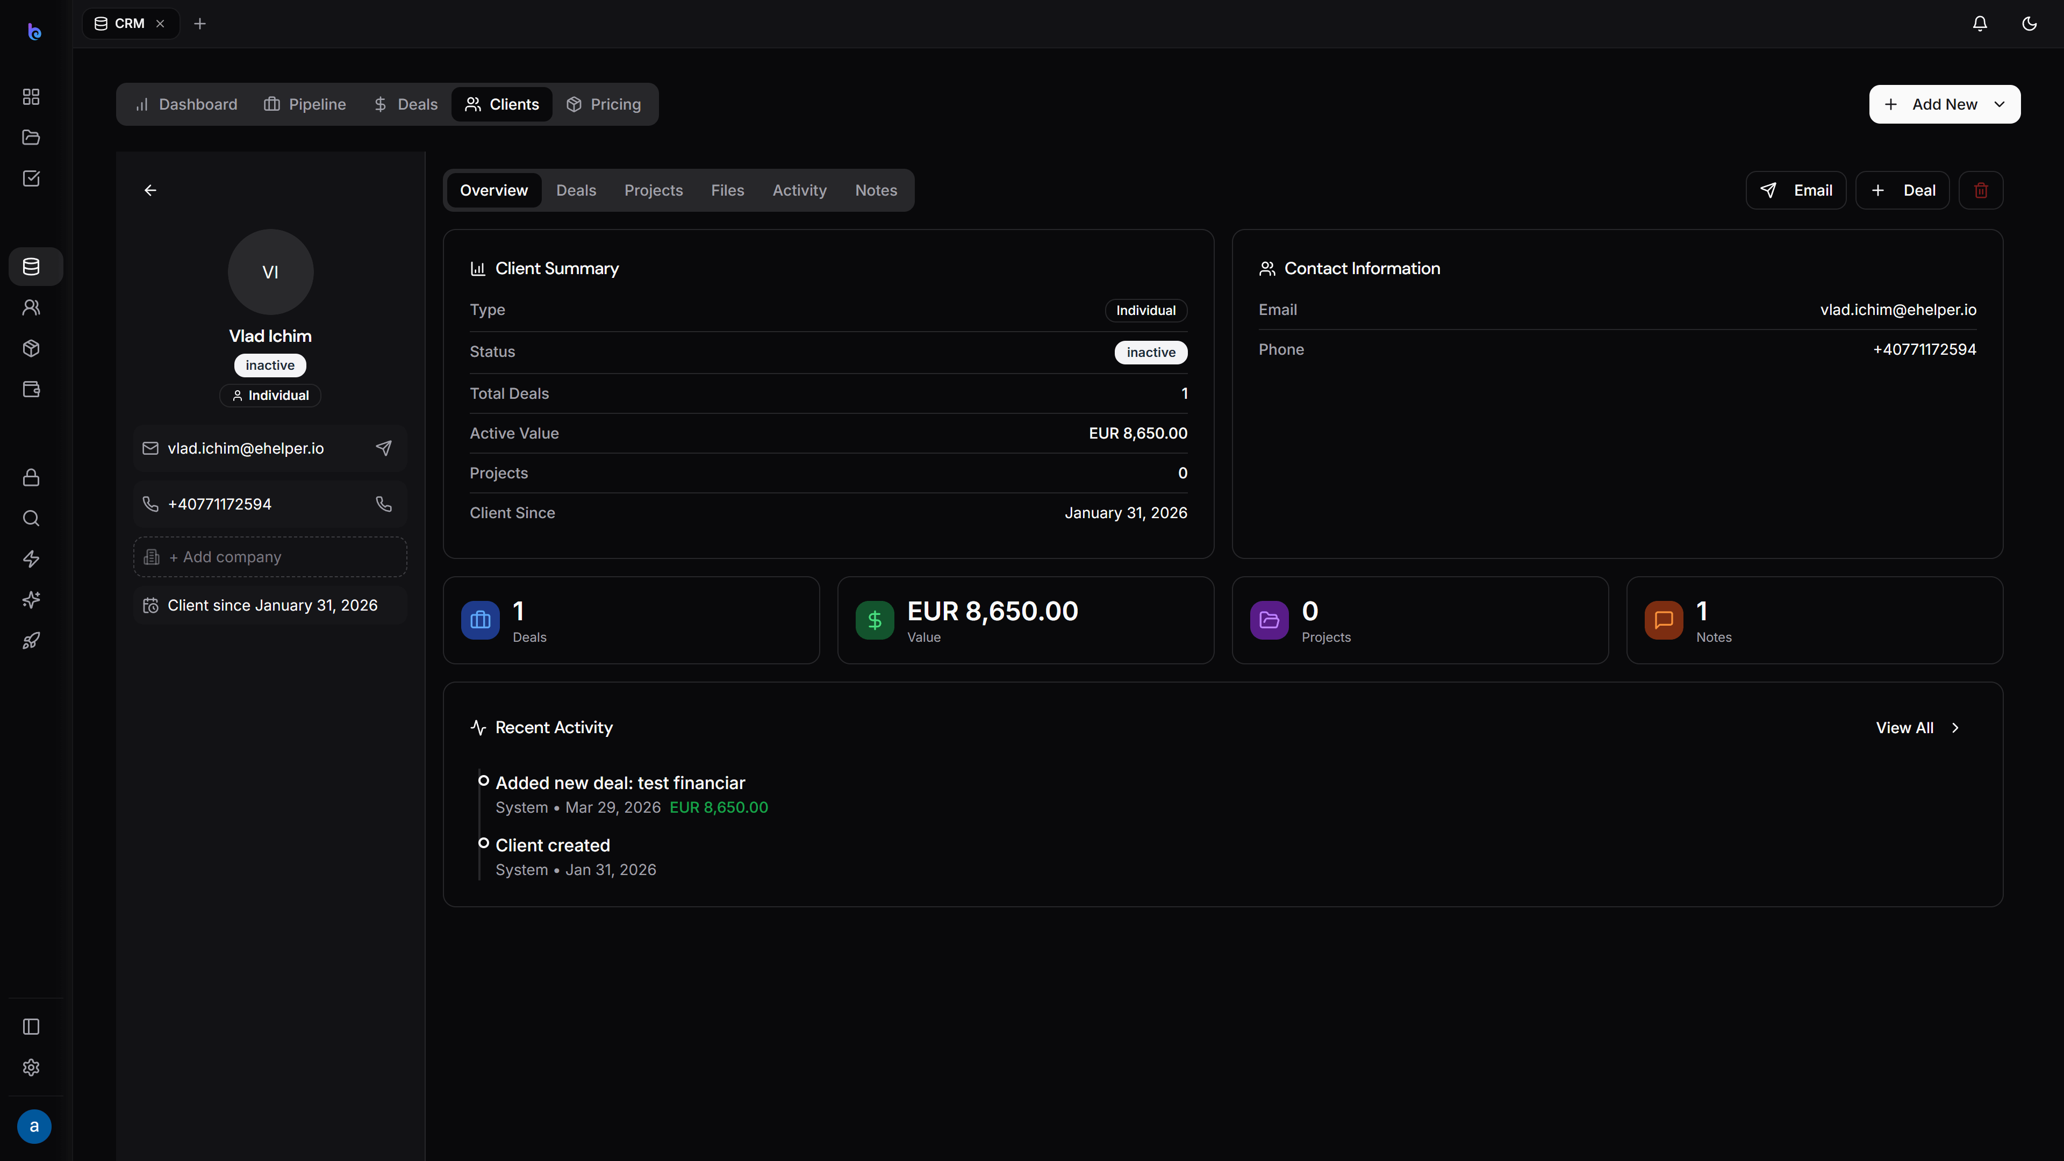Click the email in Contact Information
This screenshot has height=1161, width=2064.
pyautogui.click(x=1898, y=309)
